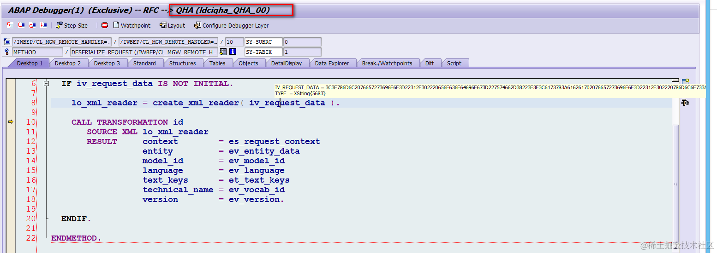717x253 pixels.
Task: Click the line number field showing 10
Action: [x=234, y=42]
